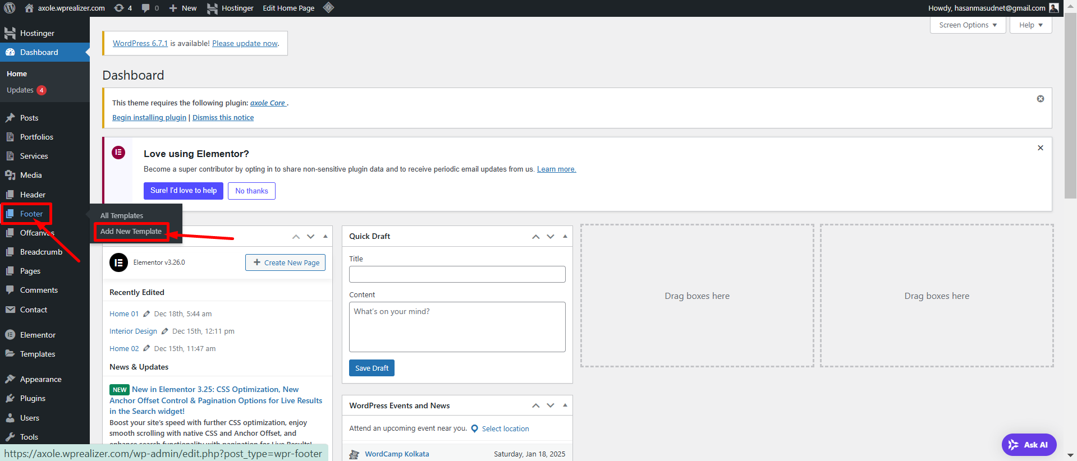Viewport: 1077px width, 461px height.
Task: Click the Plugins plug icon in sidebar
Action: pyautogui.click(x=10, y=398)
